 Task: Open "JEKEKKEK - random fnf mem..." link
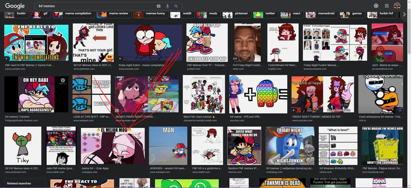[168, 168]
